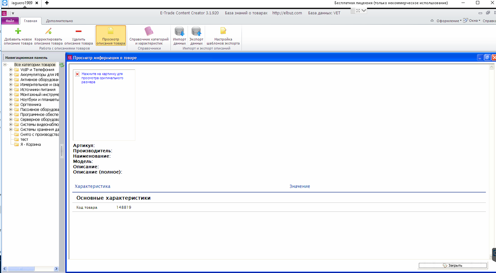Click the grid grip icon of the remote toolbar

(353, 11)
